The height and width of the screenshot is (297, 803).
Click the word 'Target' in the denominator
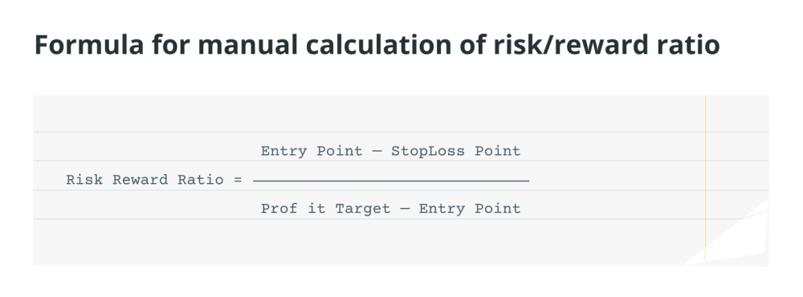tap(363, 209)
